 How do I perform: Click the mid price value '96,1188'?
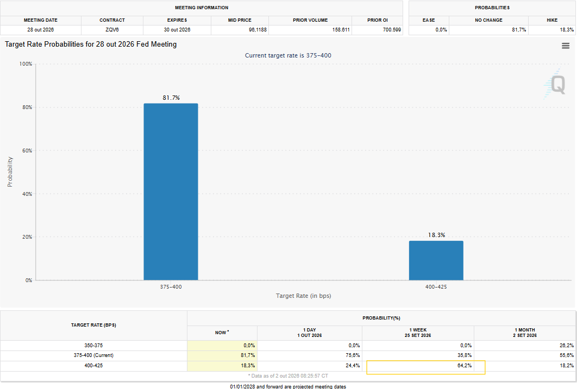(258, 30)
